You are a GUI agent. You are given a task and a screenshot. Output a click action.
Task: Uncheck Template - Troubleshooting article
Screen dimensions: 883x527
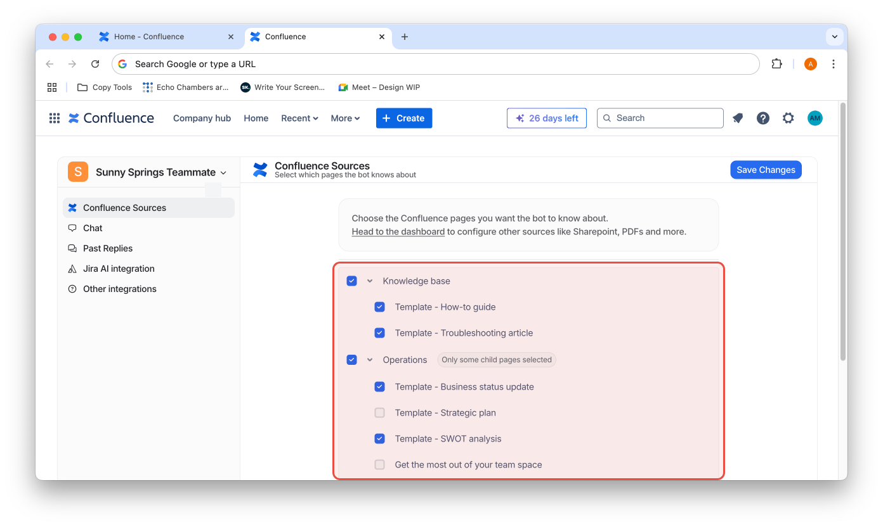379,333
